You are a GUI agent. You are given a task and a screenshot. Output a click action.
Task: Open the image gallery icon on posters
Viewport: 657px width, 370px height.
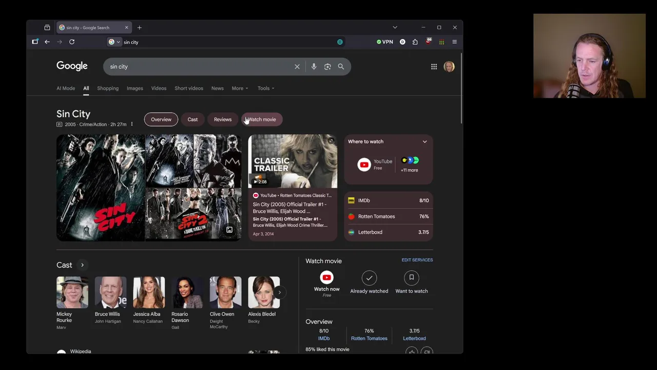coord(229,230)
